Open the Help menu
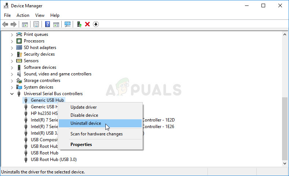 point(55,15)
